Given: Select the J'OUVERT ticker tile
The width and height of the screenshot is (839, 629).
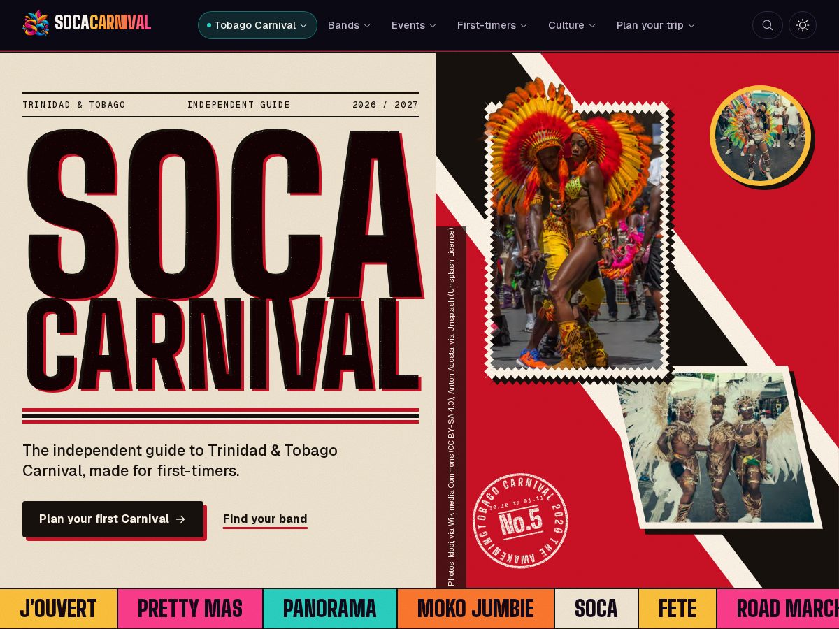Looking at the screenshot, I should (59, 609).
